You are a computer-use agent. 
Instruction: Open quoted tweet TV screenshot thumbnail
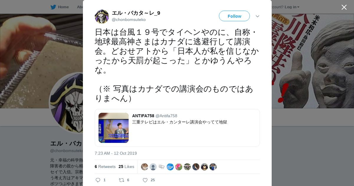[x=114, y=128]
